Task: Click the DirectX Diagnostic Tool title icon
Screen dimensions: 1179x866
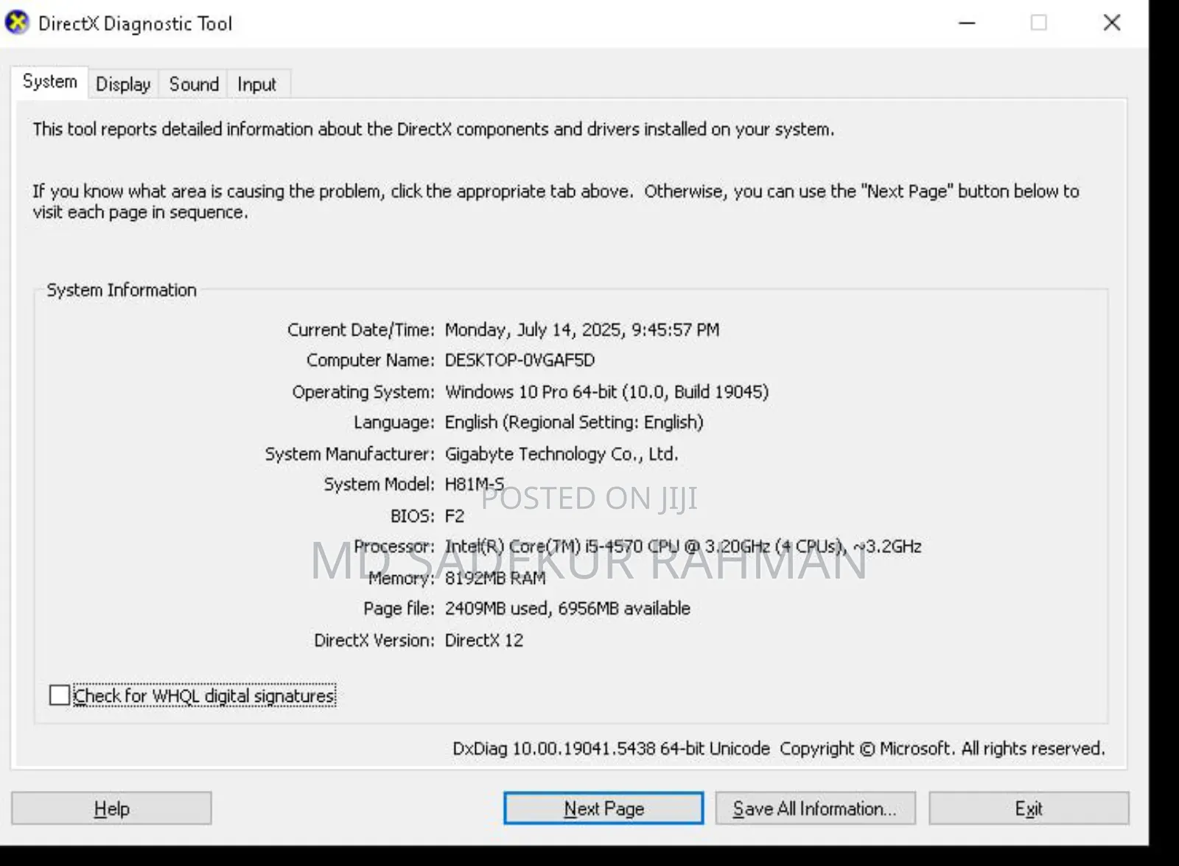Action: pos(17,23)
